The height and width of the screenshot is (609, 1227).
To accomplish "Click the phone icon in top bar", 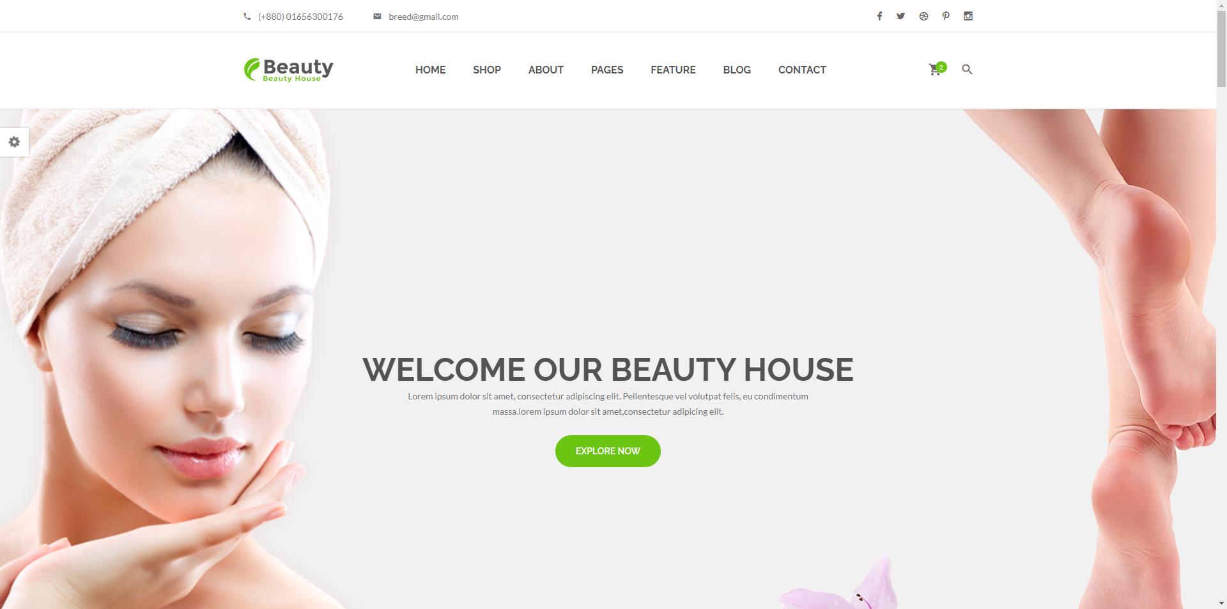I will coord(247,17).
